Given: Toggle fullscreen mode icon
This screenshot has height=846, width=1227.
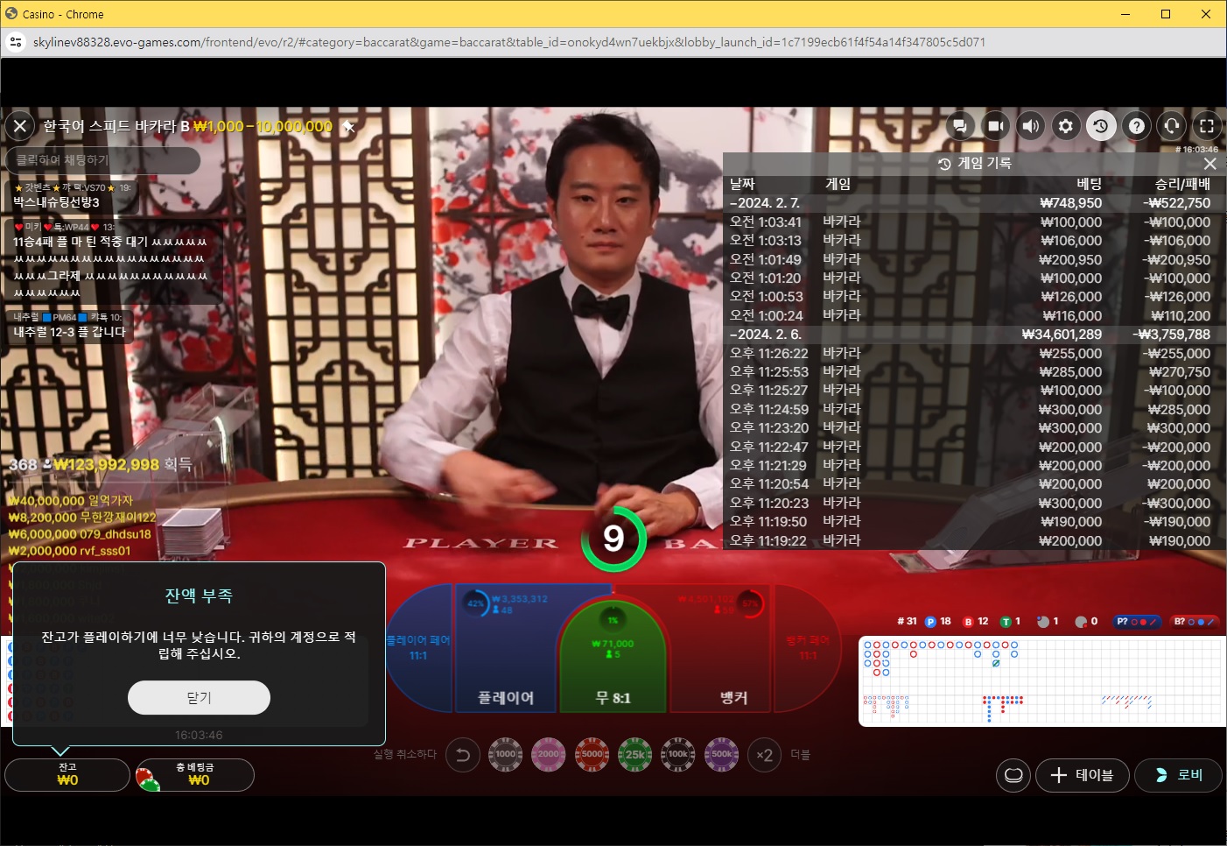Looking at the screenshot, I should 1207,126.
